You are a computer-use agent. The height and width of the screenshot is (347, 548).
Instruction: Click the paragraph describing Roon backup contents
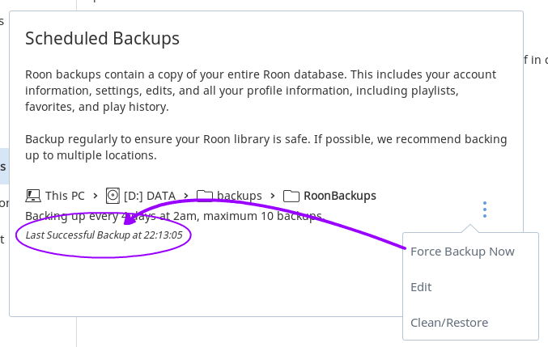coord(261,90)
